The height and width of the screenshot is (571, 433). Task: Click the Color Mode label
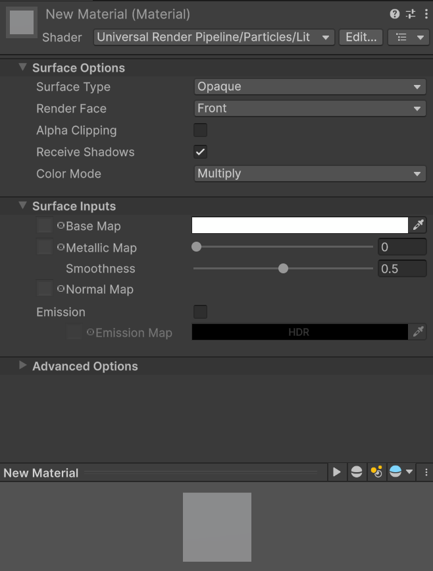click(x=69, y=174)
